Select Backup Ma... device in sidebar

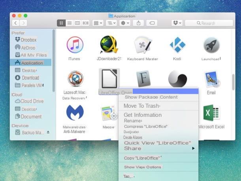coord(30,132)
